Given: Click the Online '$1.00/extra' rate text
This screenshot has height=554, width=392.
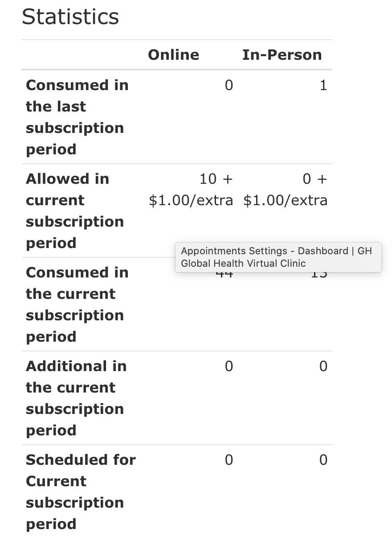Looking at the screenshot, I should (x=191, y=200).
